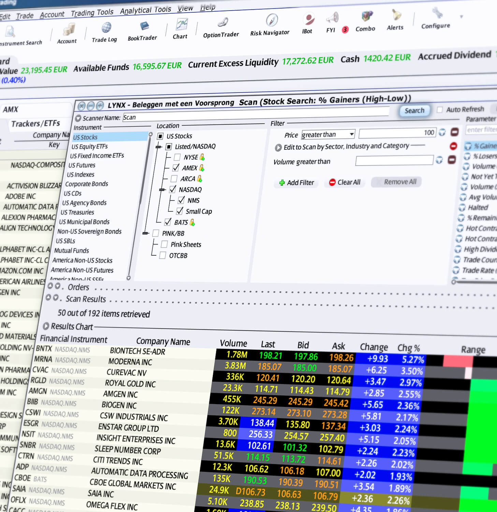Open the Analytical Tools menu

pos(146,10)
